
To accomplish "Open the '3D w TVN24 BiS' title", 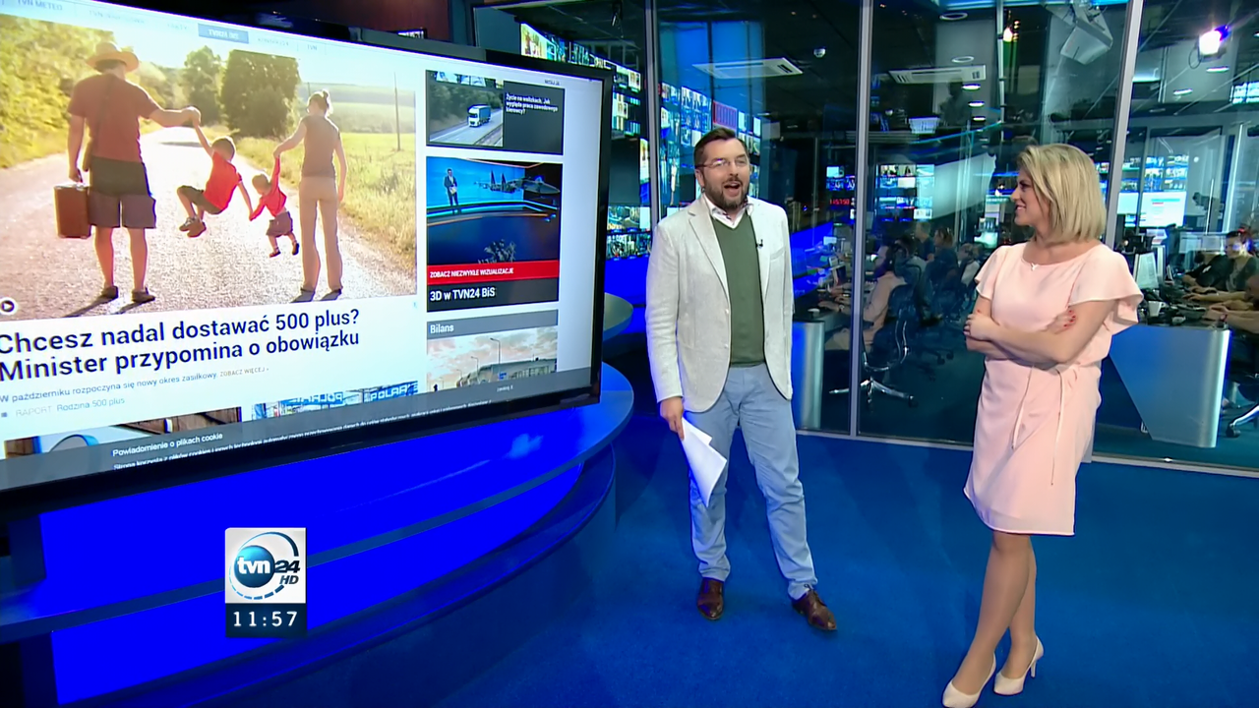I will coord(463,293).
